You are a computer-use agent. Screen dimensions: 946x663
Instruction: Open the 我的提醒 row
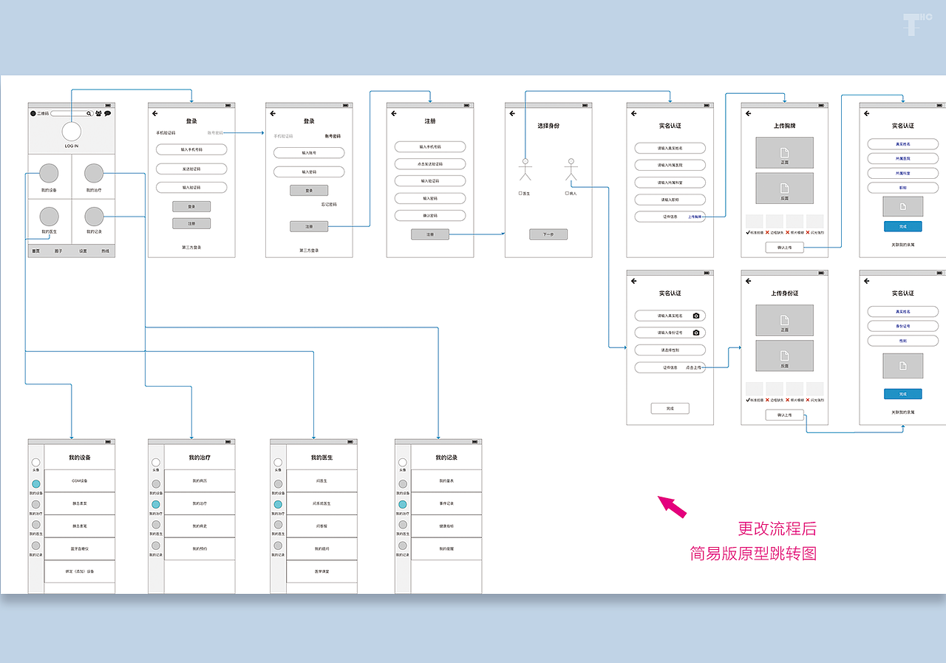pyautogui.click(x=446, y=548)
